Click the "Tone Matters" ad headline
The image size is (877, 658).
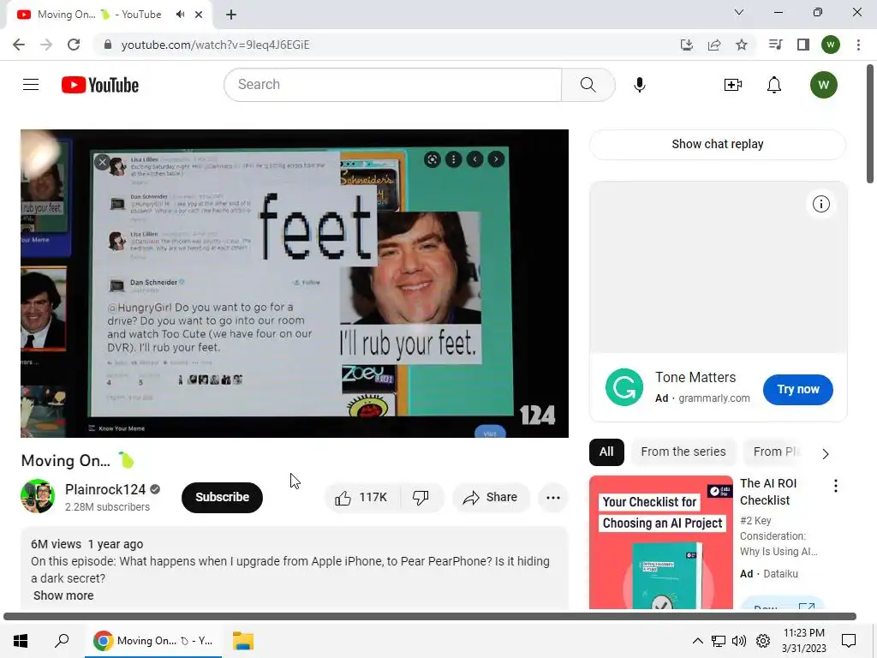[x=695, y=378]
